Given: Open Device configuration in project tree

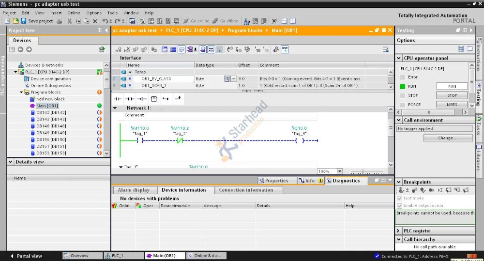Looking at the screenshot, I should (51, 79).
